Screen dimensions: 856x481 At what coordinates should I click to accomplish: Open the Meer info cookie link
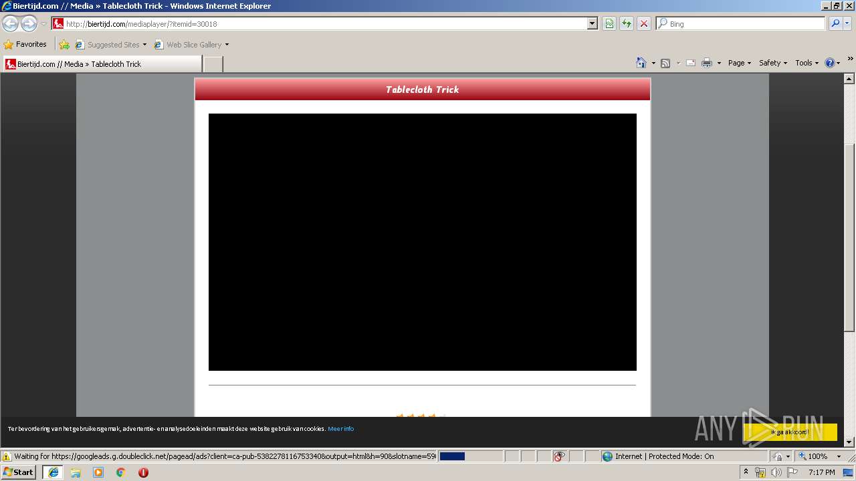point(341,429)
